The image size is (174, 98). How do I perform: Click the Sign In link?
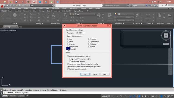coord(135,5)
